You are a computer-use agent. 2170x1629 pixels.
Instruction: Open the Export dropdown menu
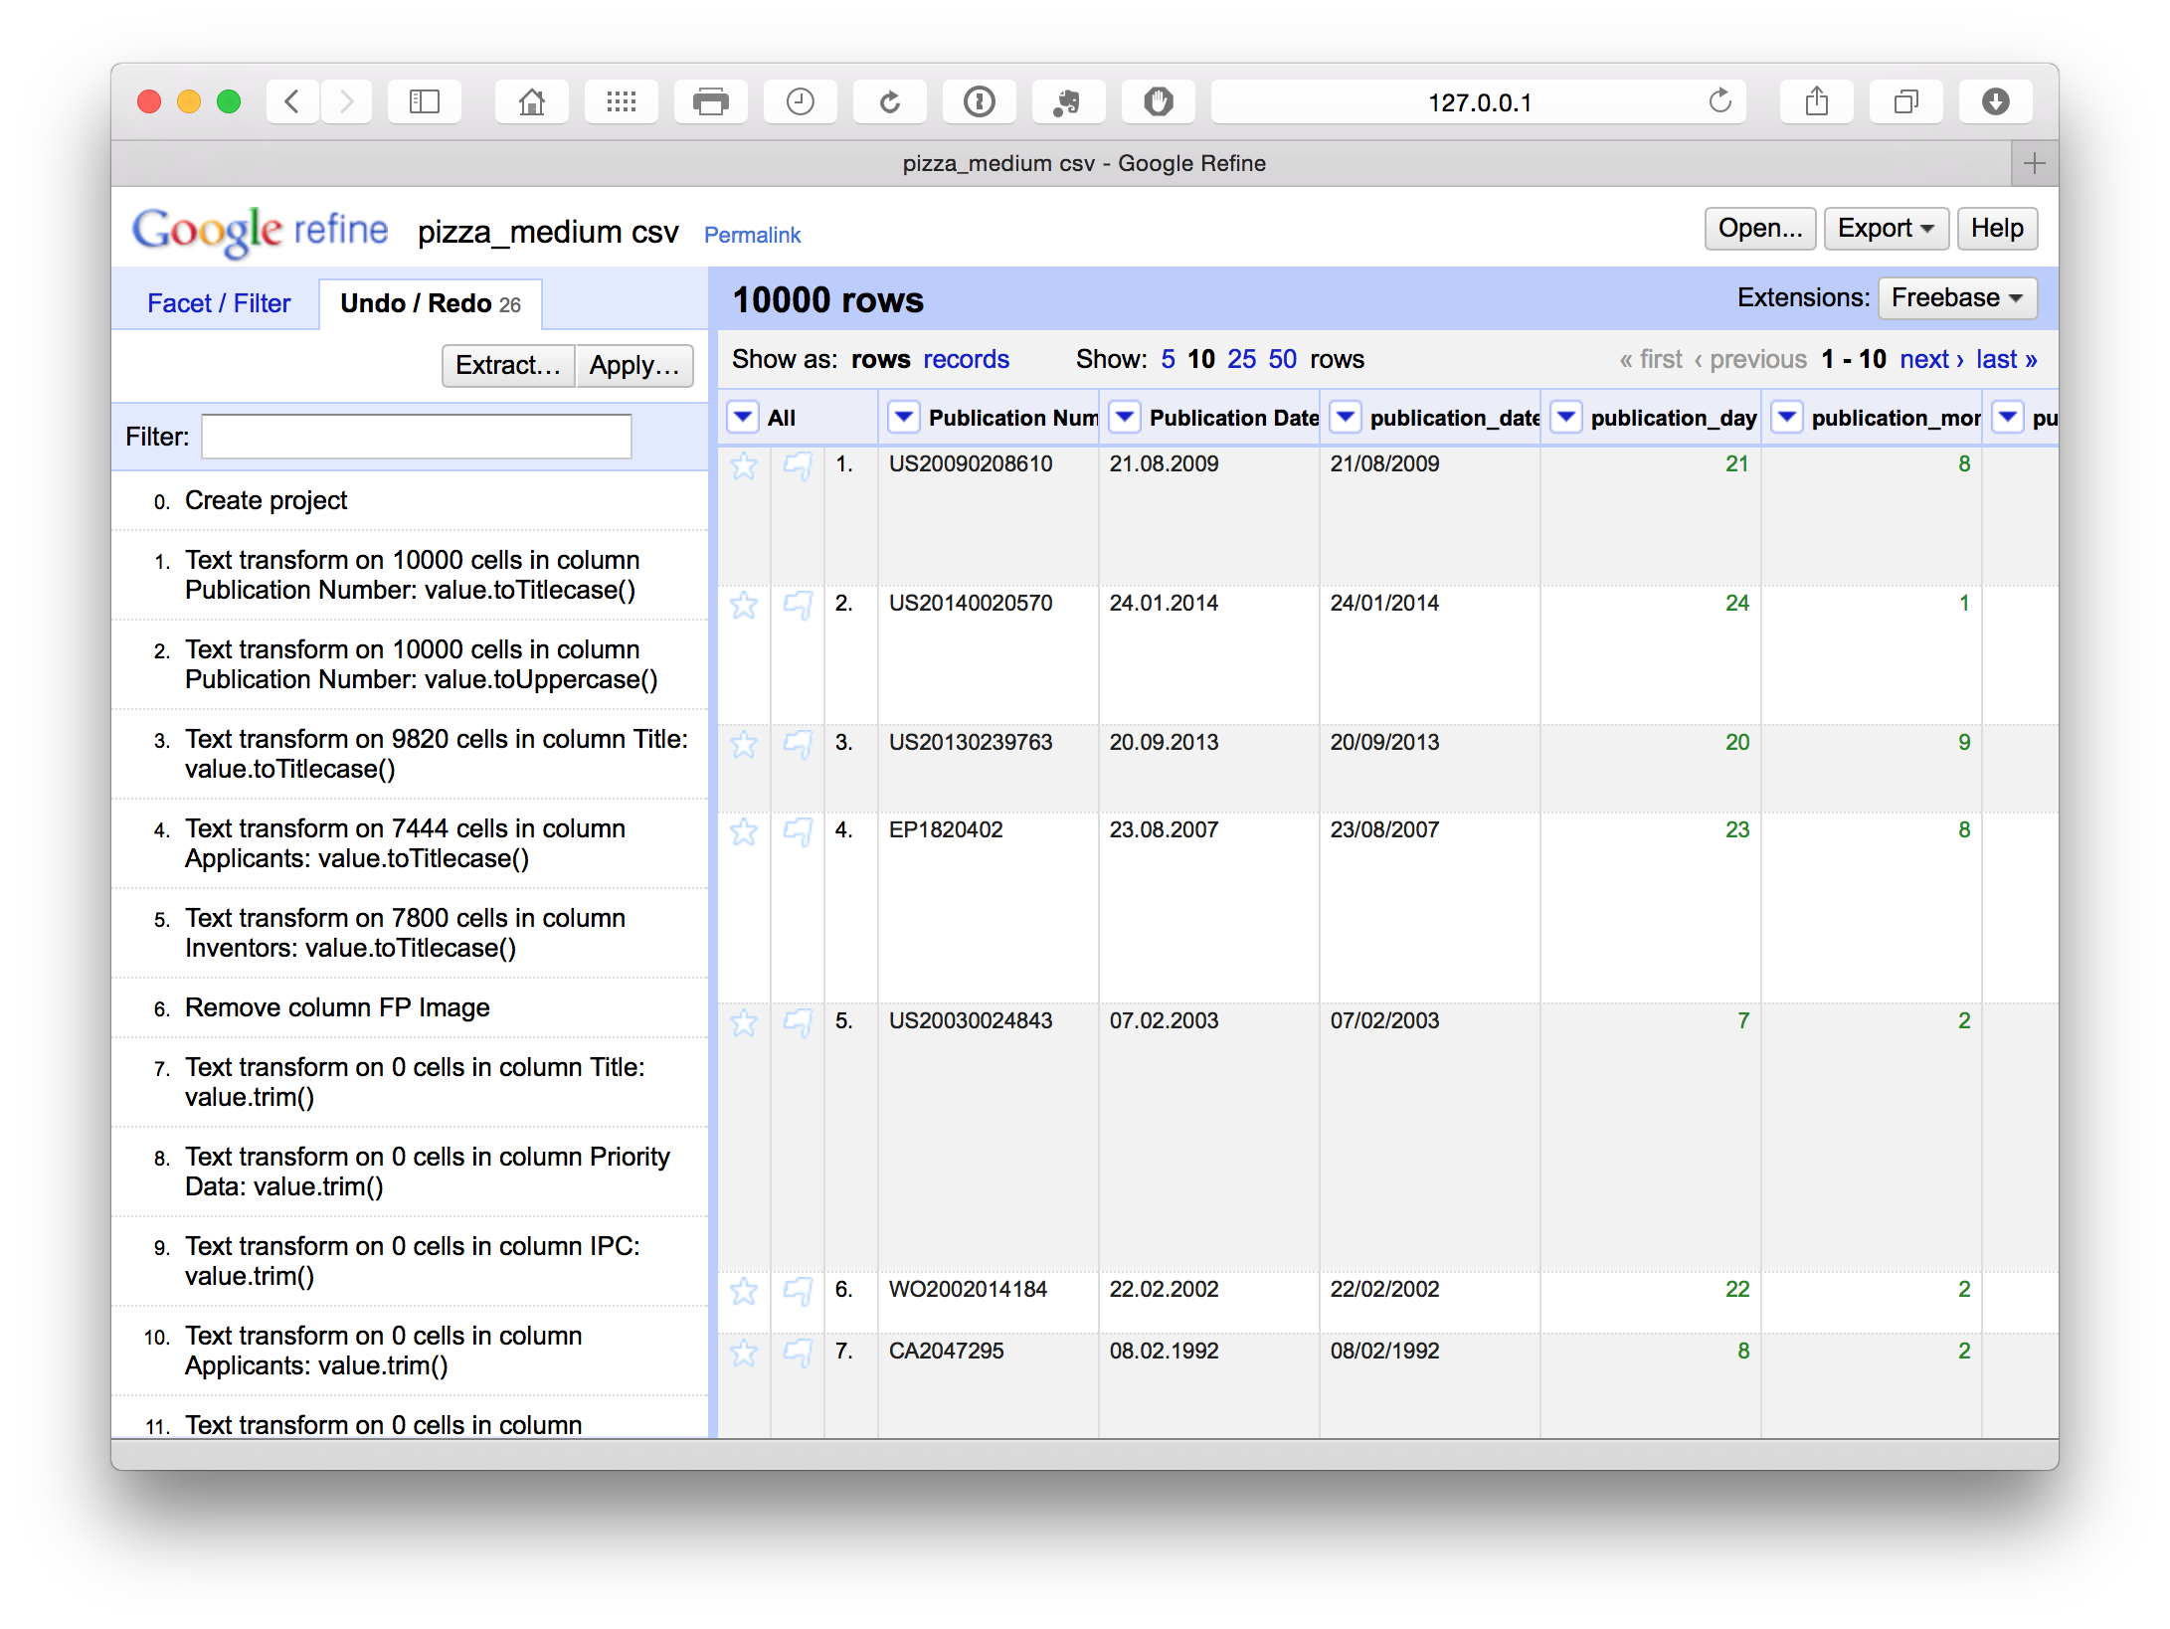pyautogui.click(x=1886, y=229)
